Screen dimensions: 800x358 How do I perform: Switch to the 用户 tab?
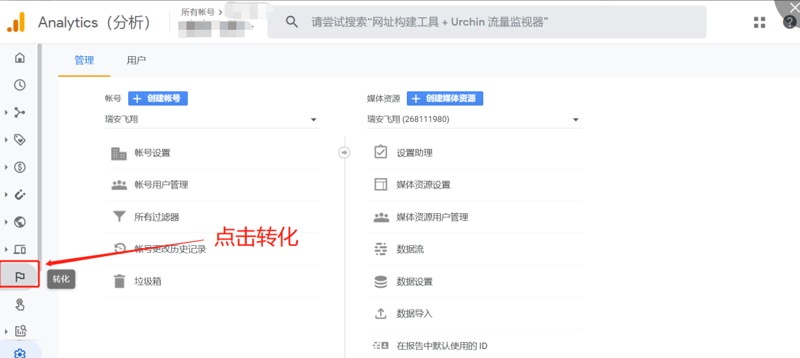tap(137, 60)
